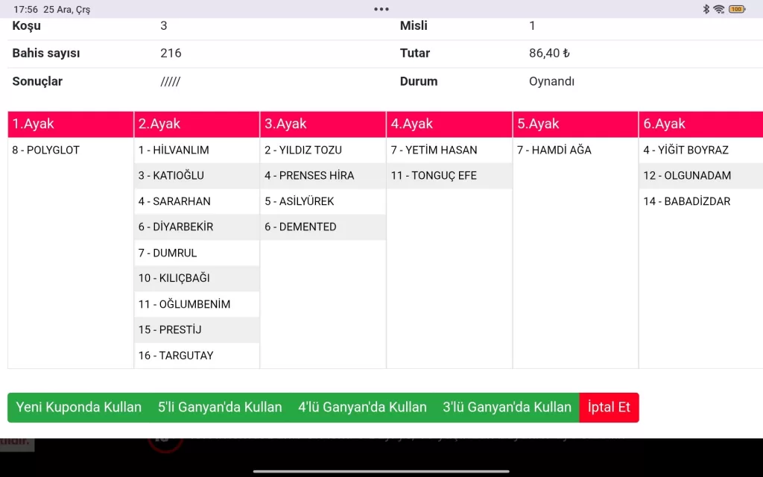763x477 pixels.
Task: Choose 4 - PRENSES HİRA row
Action: point(309,176)
